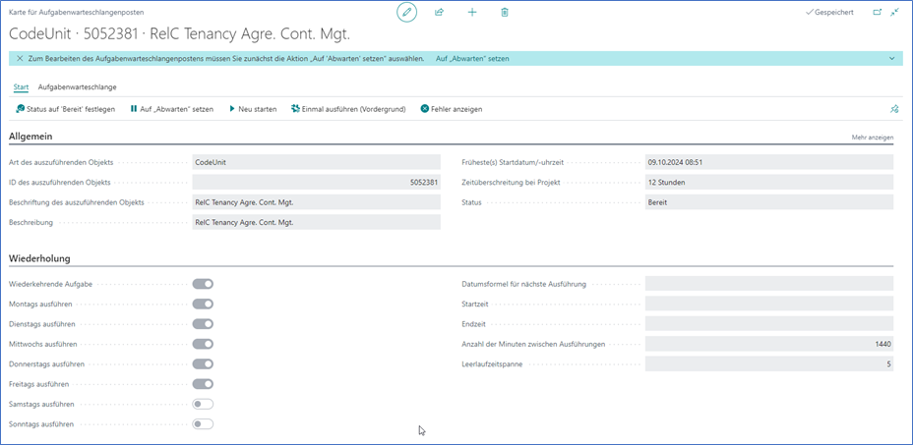Screen dimensions: 913x445
Task: Click Einmal ausführen (Vordergrund) button
Action: (x=348, y=109)
